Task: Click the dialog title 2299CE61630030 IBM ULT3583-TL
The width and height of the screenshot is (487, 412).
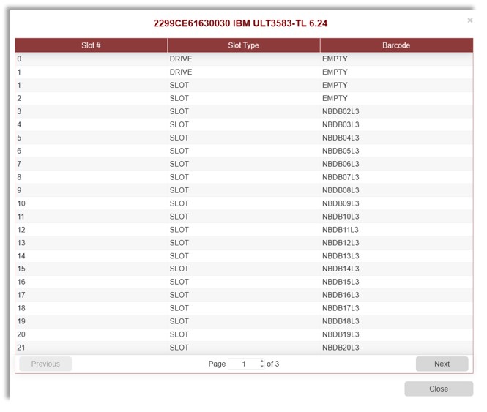Action: coord(240,23)
